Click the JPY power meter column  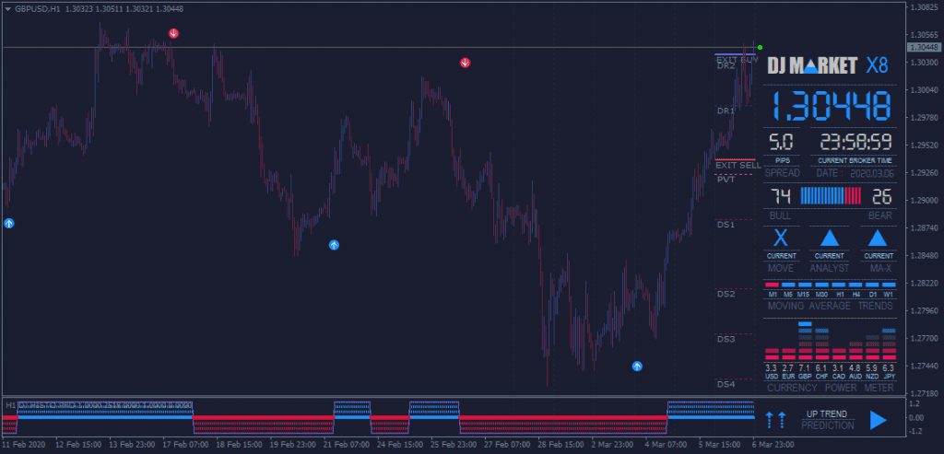[890, 344]
